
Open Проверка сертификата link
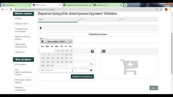click(20, 89)
